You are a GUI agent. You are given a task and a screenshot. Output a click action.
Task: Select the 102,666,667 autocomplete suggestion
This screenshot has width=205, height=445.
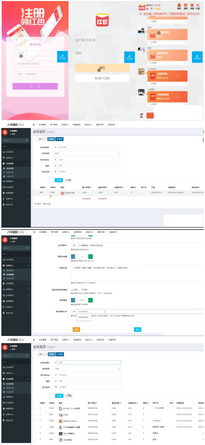point(83,317)
